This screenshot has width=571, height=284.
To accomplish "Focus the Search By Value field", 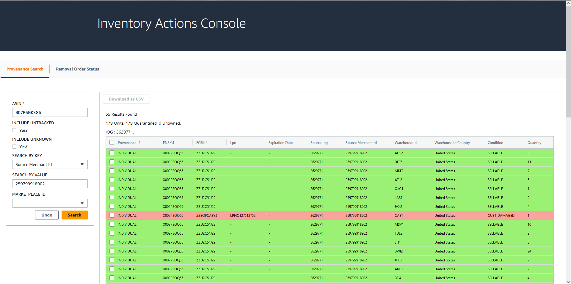I will pyautogui.click(x=50, y=184).
